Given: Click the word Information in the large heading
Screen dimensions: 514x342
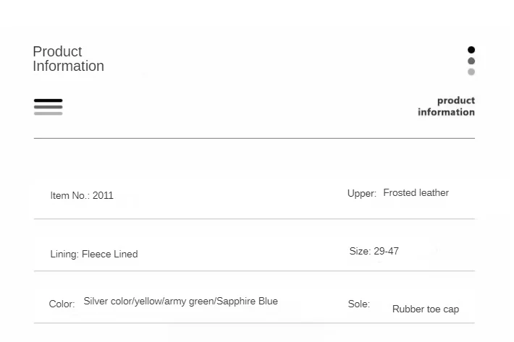Looking at the screenshot, I should [69, 66].
